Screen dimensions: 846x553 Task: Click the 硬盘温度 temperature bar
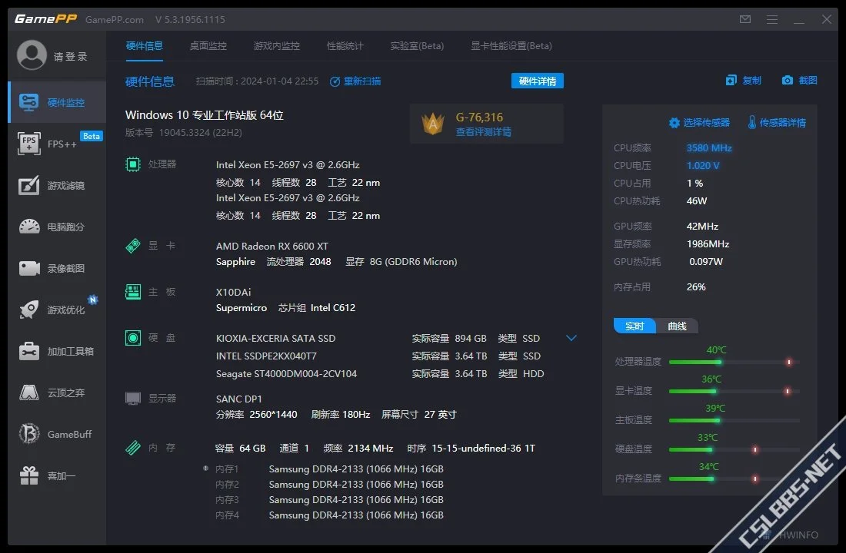click(x=734, y=449)
